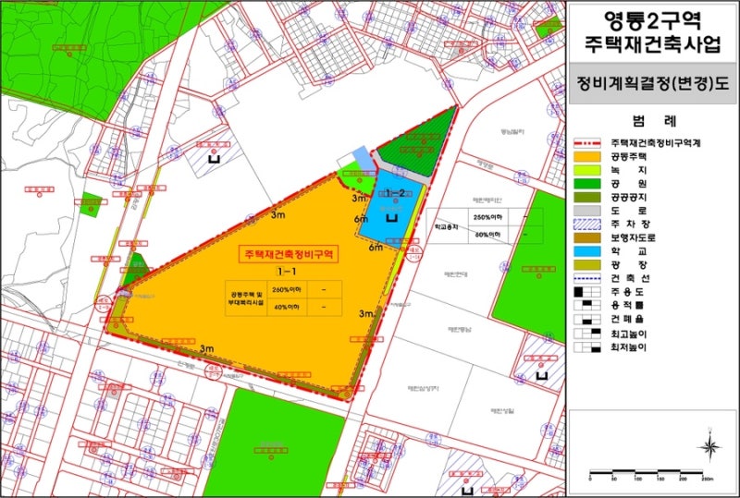Click the title text 주택재건축사업
Viewport: 740px width, 498px height.
[x=653, y=43]
